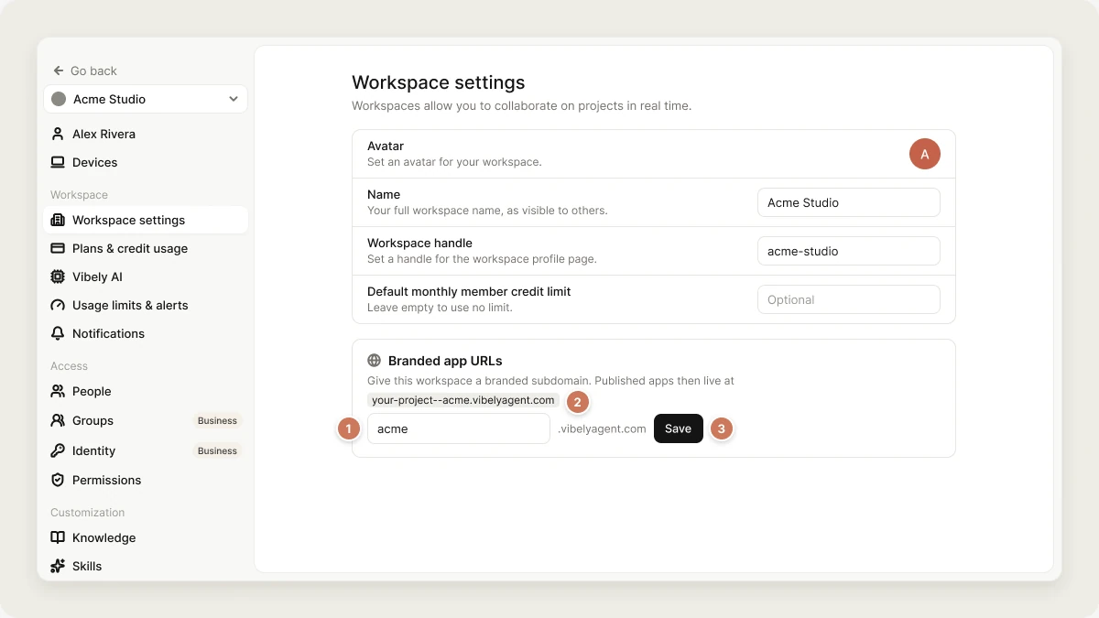Click the Optional credit limit field
Screen dimensions: 1099x618
pos(849,299)
